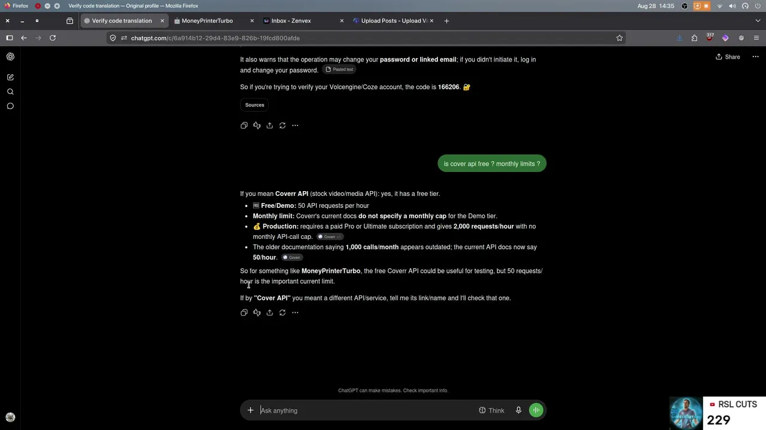Open the search chats magnifier icon
Viewport: 766px width, 430px height.
coord(10,91)
